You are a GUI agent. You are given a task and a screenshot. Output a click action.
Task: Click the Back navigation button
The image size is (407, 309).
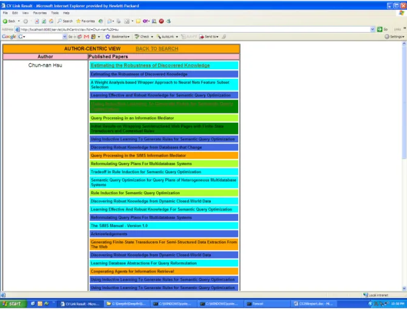pos(9,21)
